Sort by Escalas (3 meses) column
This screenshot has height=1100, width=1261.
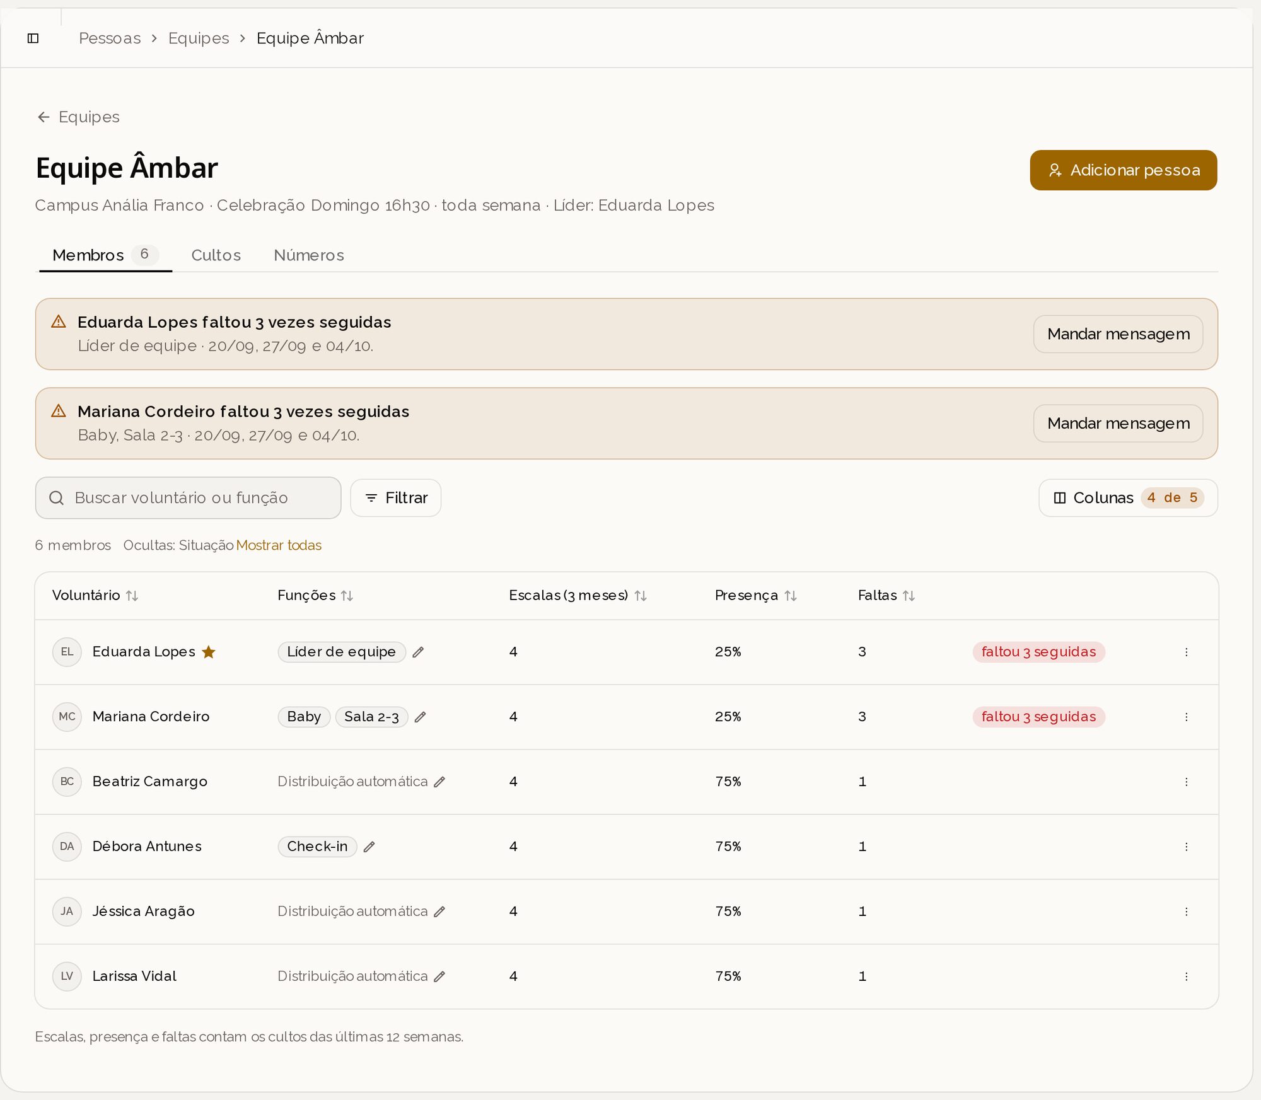point(578,596)
